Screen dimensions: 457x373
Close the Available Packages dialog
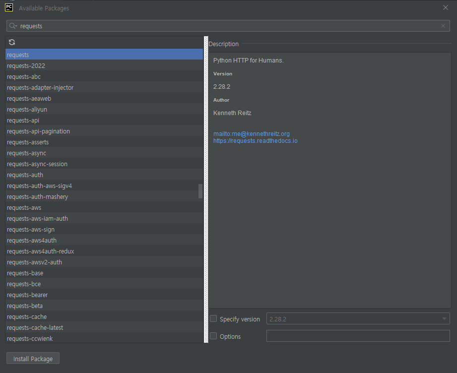click(446, 7)
